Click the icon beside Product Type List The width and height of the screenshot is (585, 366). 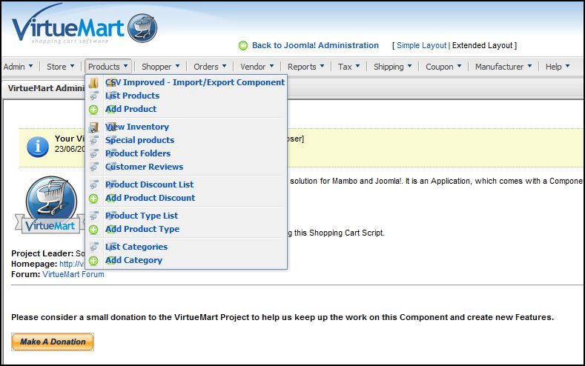93,216
